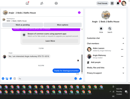Open options for Angie Mahoney
This screenshot has width=130, height=99.
[x=122, y=56]
